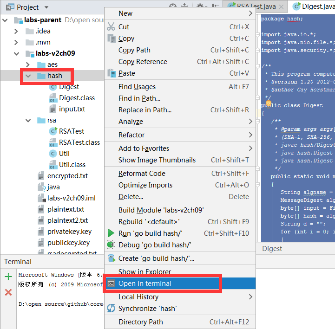Choose Replace in Path...

click(180, 110)
